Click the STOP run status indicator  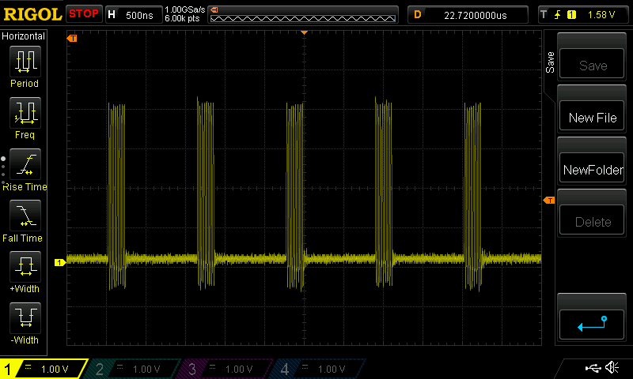click(84, 13)
